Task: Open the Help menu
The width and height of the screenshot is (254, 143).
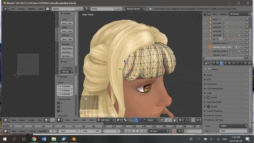Action: (40, 9)
